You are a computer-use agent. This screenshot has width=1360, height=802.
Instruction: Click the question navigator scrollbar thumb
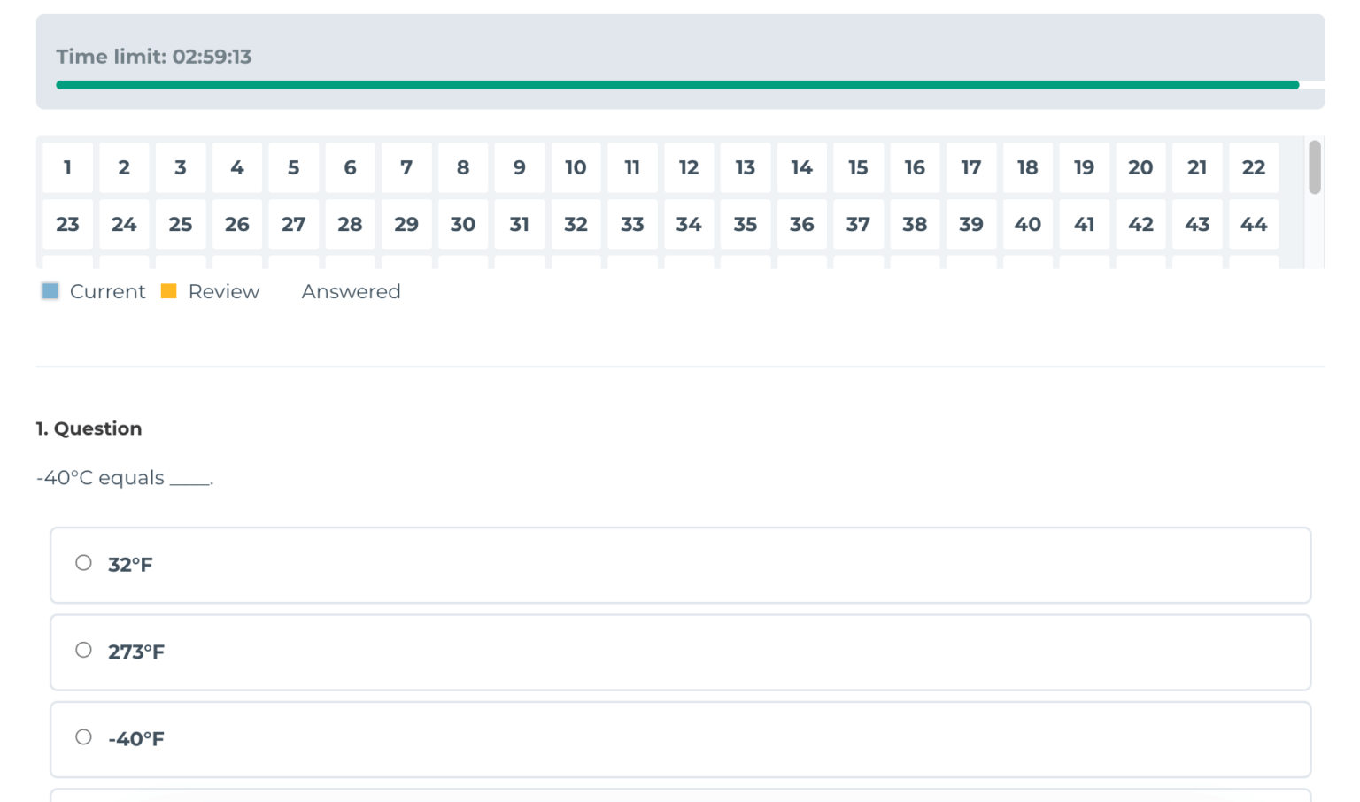[1315, 166]
